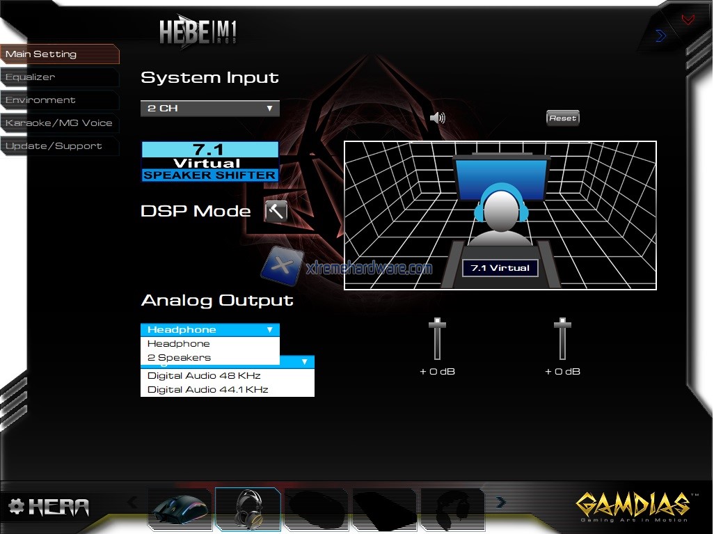Image resolution: width=714 pixels, height=534 pixels.
Task: Open the Equalizer tab
Action: point(31,77)
